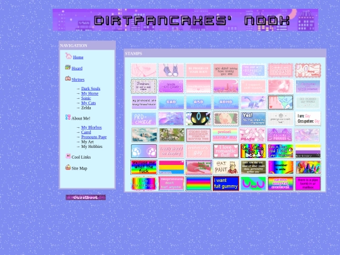The height and width of the screenshot is (255, 340).
Task: Click the 'excuse me what the fuck' stamp
Action: point(144,167)
